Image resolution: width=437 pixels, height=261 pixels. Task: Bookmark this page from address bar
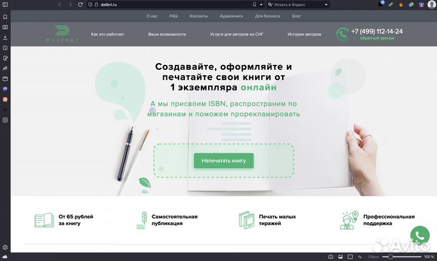click(x=254, y=4)
